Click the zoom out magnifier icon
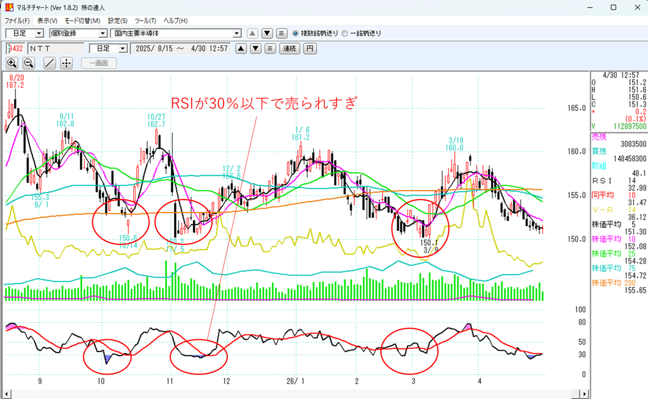The width and height of the screenshot is (648, 399). (x=29, y=63)
